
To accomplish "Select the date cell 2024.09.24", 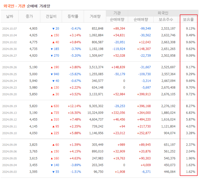I will (10, 81).
